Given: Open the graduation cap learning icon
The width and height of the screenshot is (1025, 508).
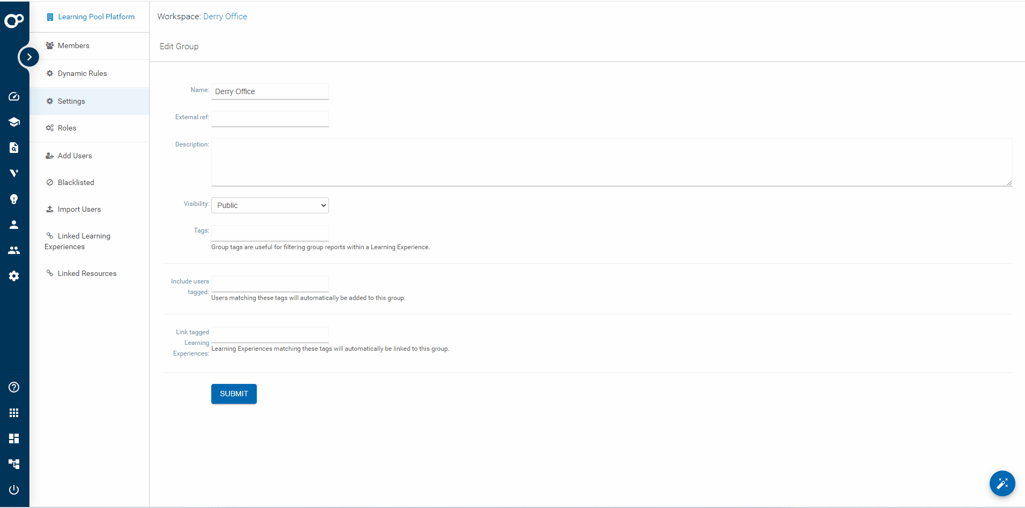Looking at the screenshot, I should [x=14, y=122].
